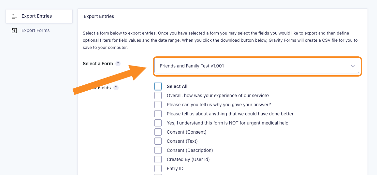Tick the 'Overall, how was your experience' checkbox
Image resolution: width=377 pixels, height=175 pixels.
158,95
